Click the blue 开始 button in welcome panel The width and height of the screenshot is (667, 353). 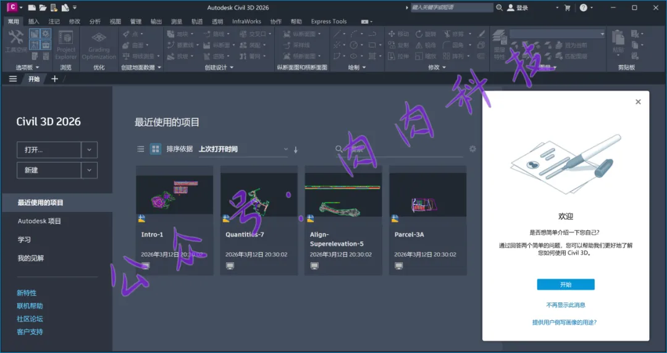point(566,285)
